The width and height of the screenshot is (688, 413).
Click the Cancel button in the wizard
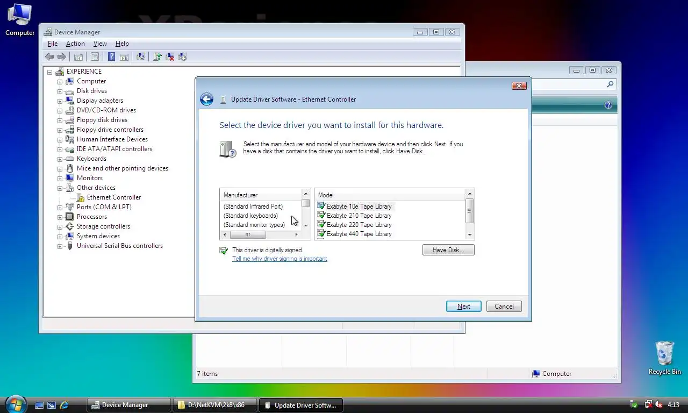point(504,307)
